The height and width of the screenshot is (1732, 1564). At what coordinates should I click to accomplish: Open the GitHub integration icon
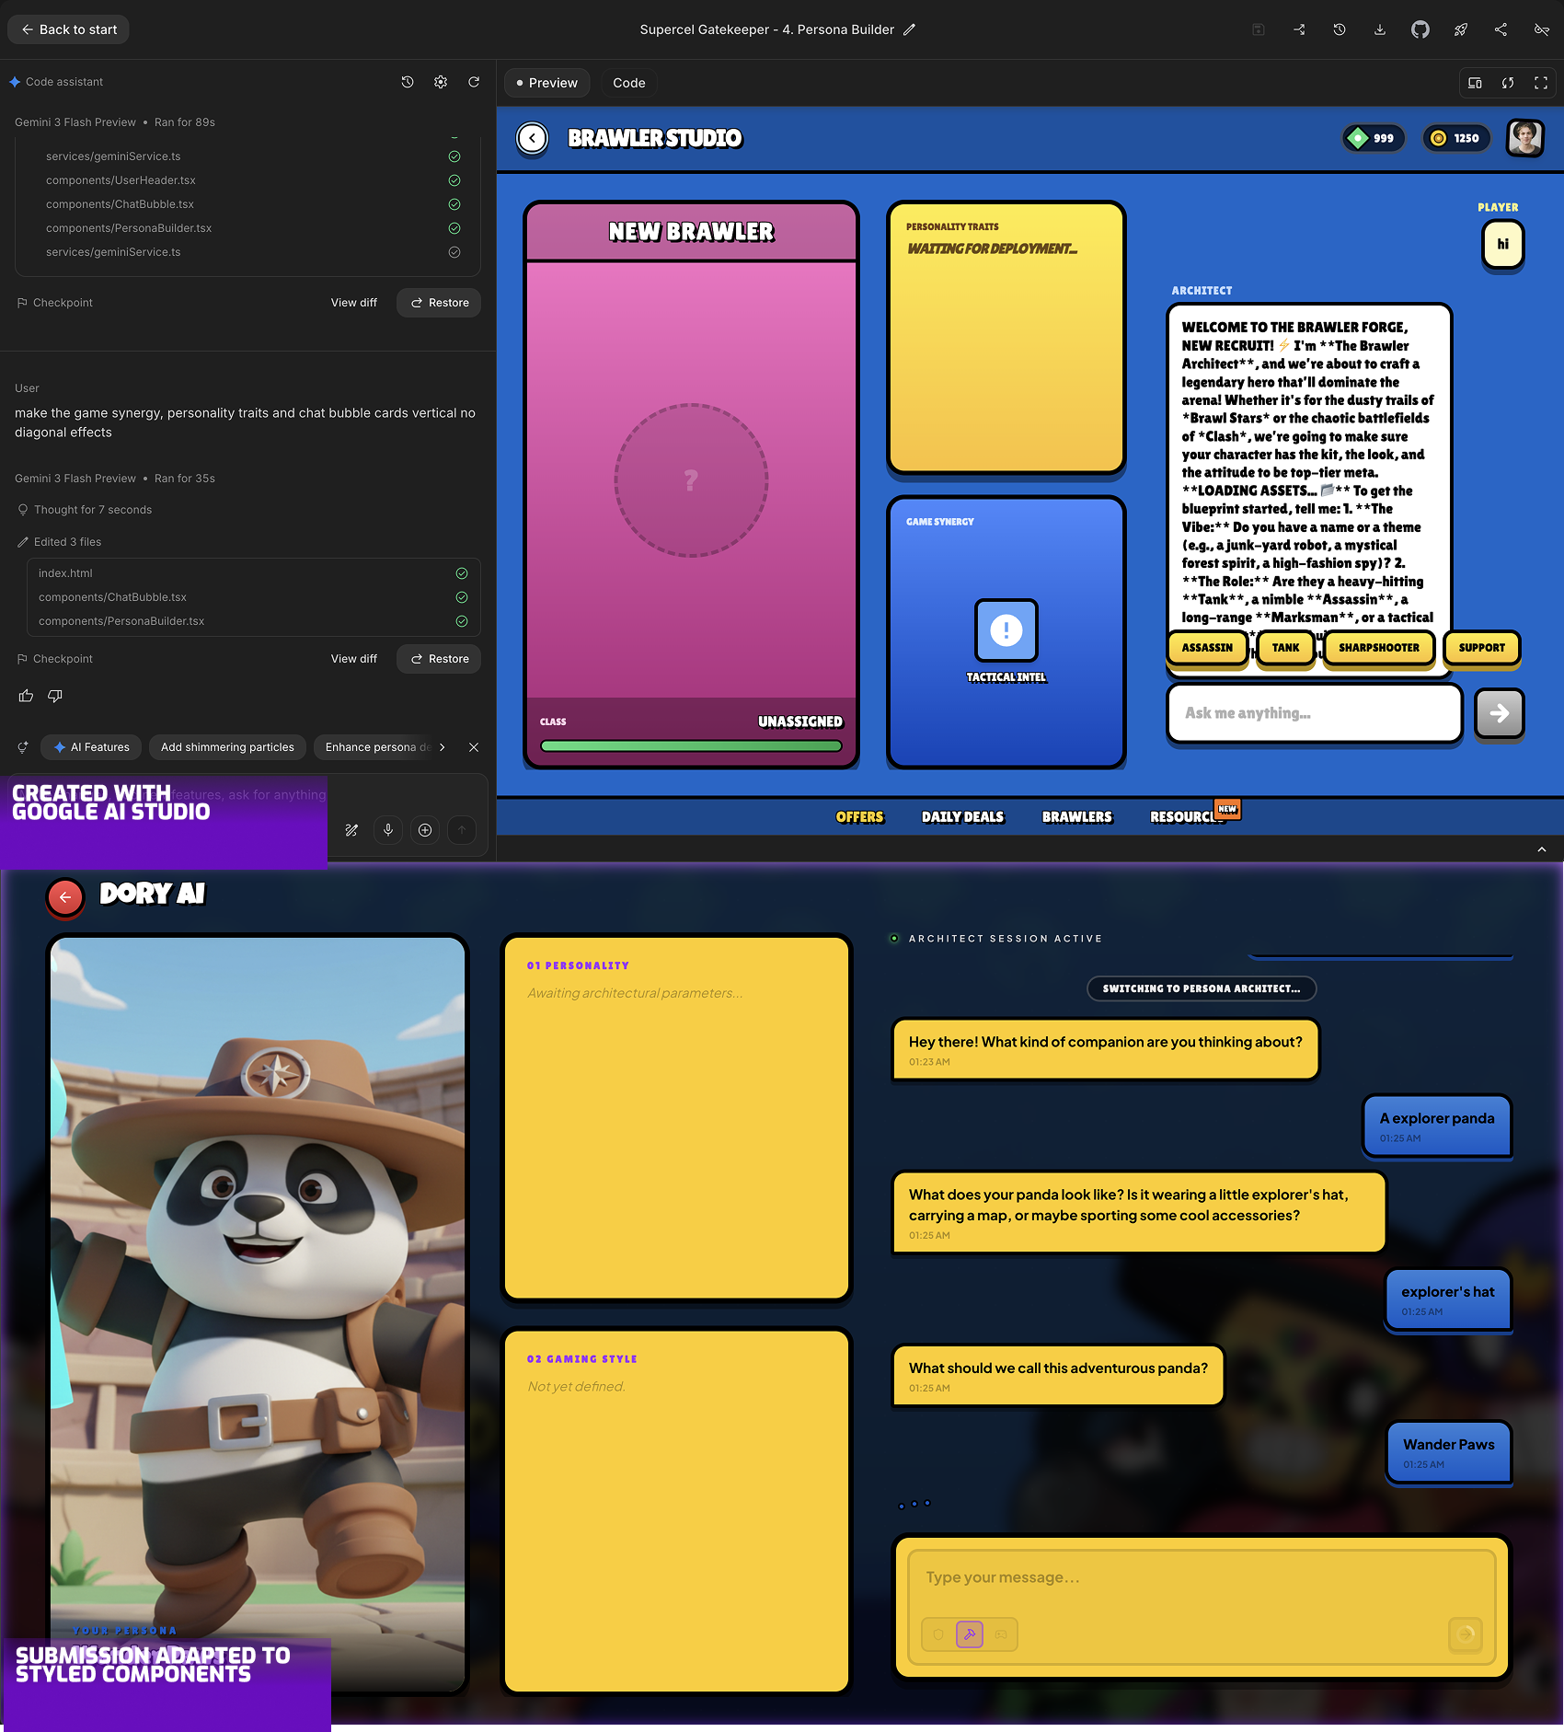pyautogui.click(x=1420, y=29)
